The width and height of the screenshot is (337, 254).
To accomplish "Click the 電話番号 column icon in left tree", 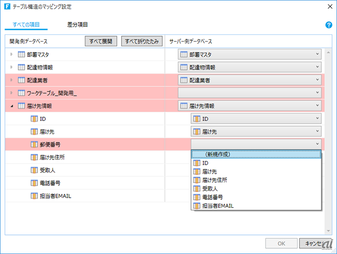I will pos(34,183).
